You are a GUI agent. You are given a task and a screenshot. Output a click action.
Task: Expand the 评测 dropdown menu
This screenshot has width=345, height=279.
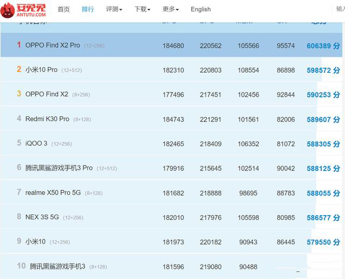pyautogui.click(x=114, y=9)
